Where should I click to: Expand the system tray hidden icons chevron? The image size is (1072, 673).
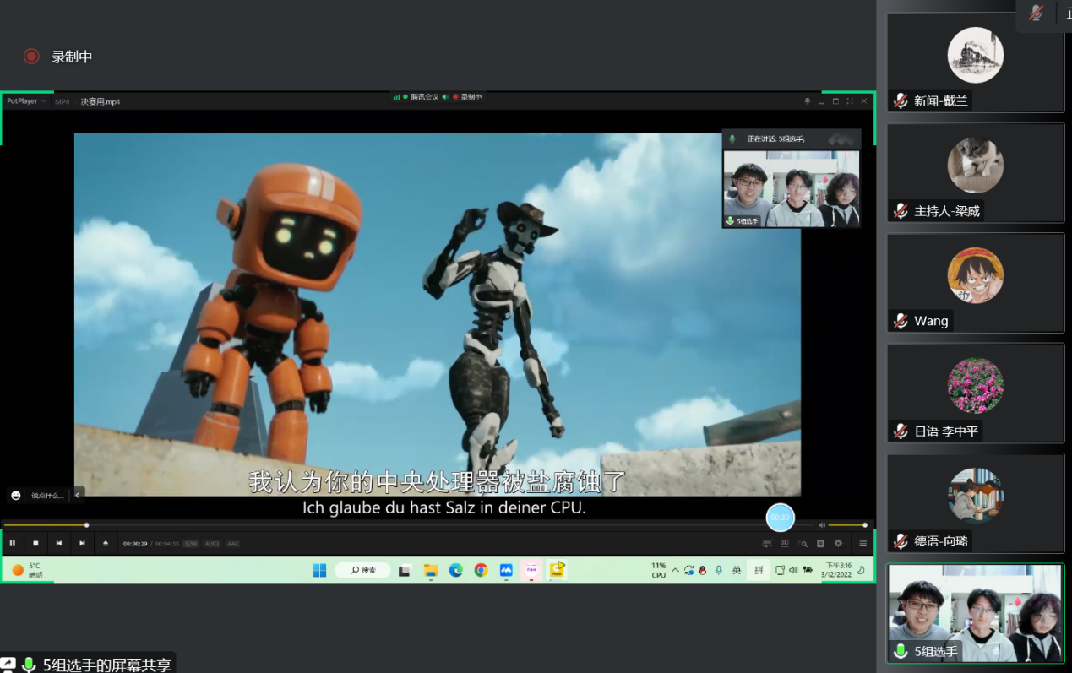[x=675, y=570]
